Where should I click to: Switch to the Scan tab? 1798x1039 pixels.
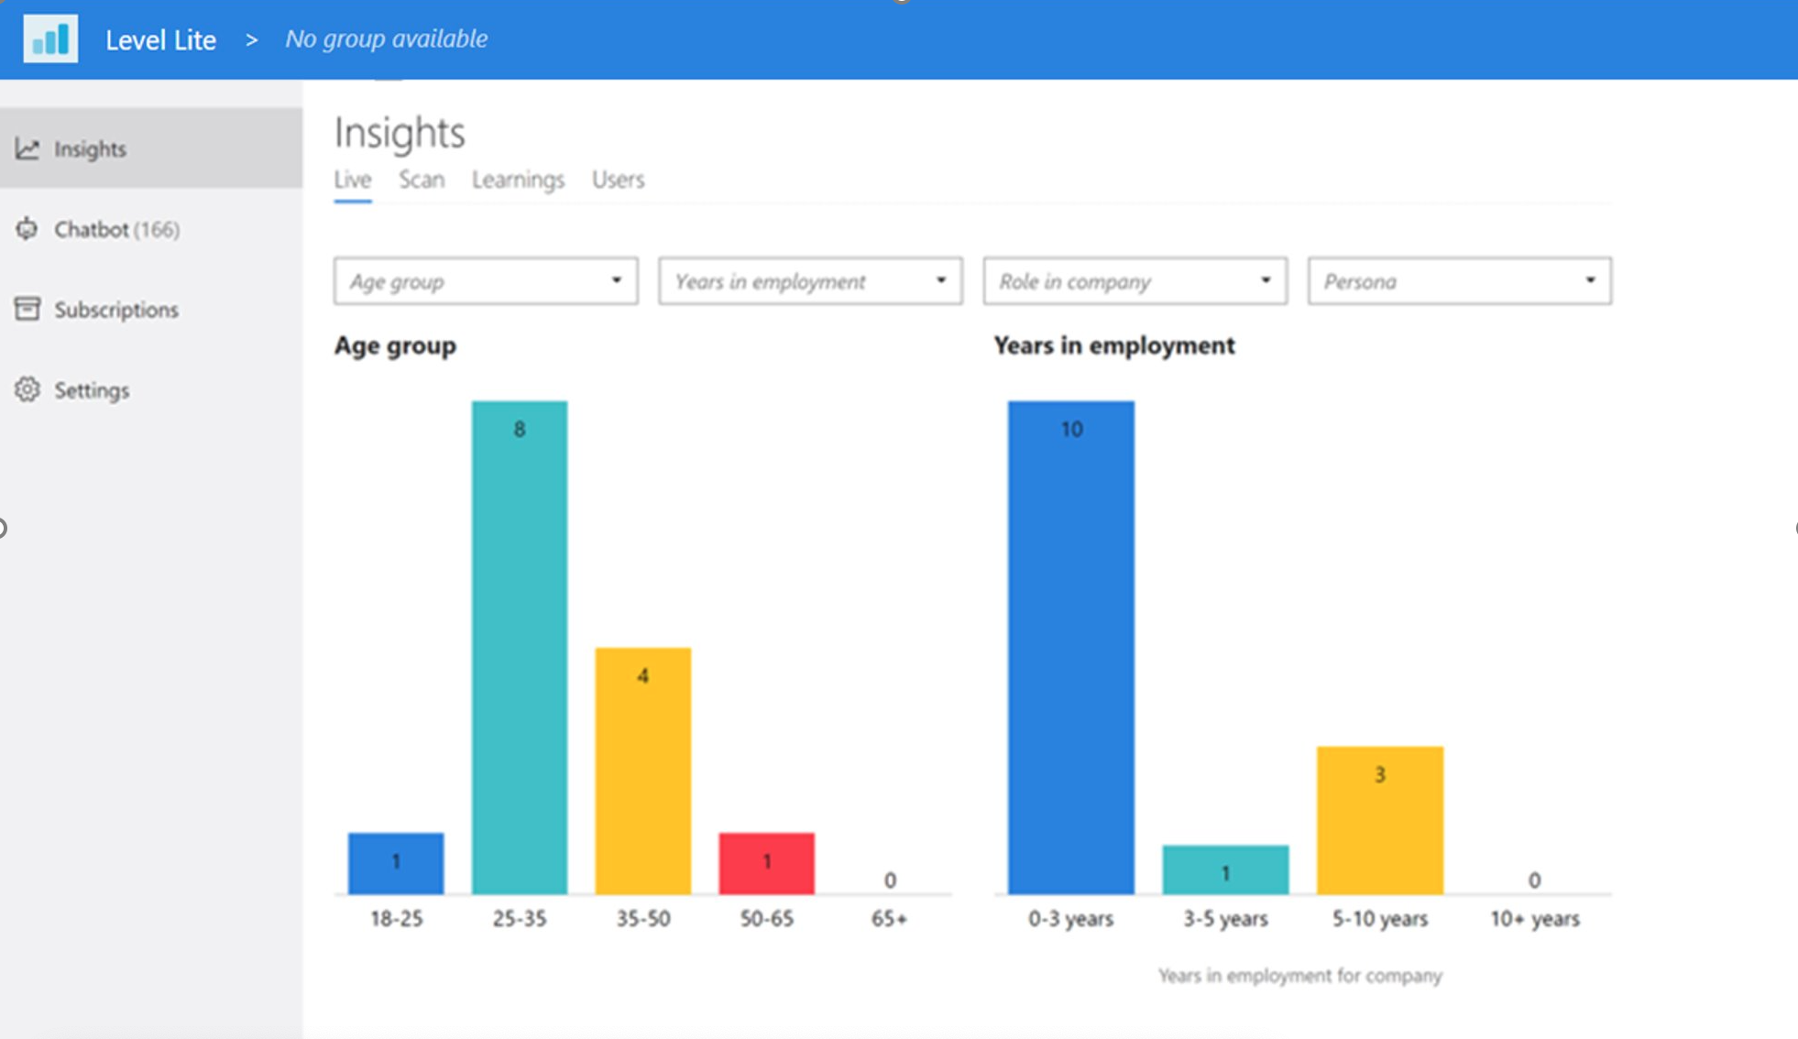point(422,180)
